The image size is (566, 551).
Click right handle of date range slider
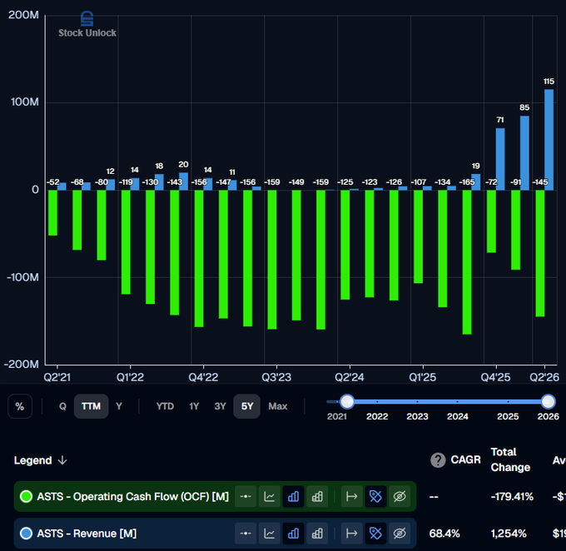pos(548,401)
